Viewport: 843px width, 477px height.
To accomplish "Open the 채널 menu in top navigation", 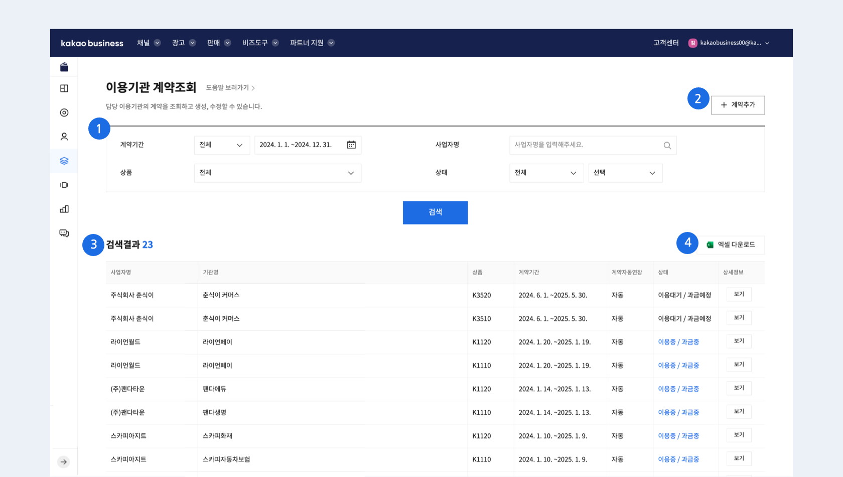I will pos(149,43).
